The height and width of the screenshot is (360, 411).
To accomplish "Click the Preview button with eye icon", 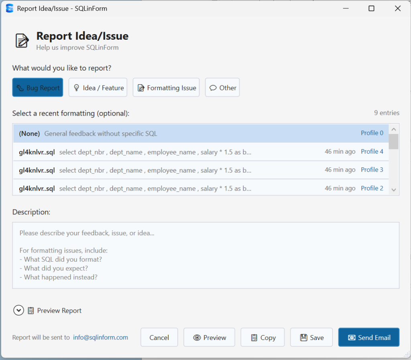I will click(209, 337).
